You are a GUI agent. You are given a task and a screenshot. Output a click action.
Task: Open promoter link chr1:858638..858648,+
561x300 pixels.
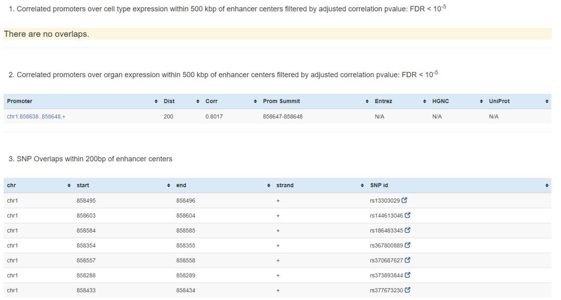[36, 117]
